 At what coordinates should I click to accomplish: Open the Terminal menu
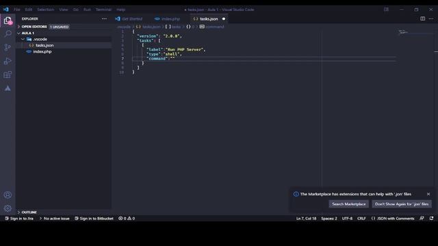(103, 10)
